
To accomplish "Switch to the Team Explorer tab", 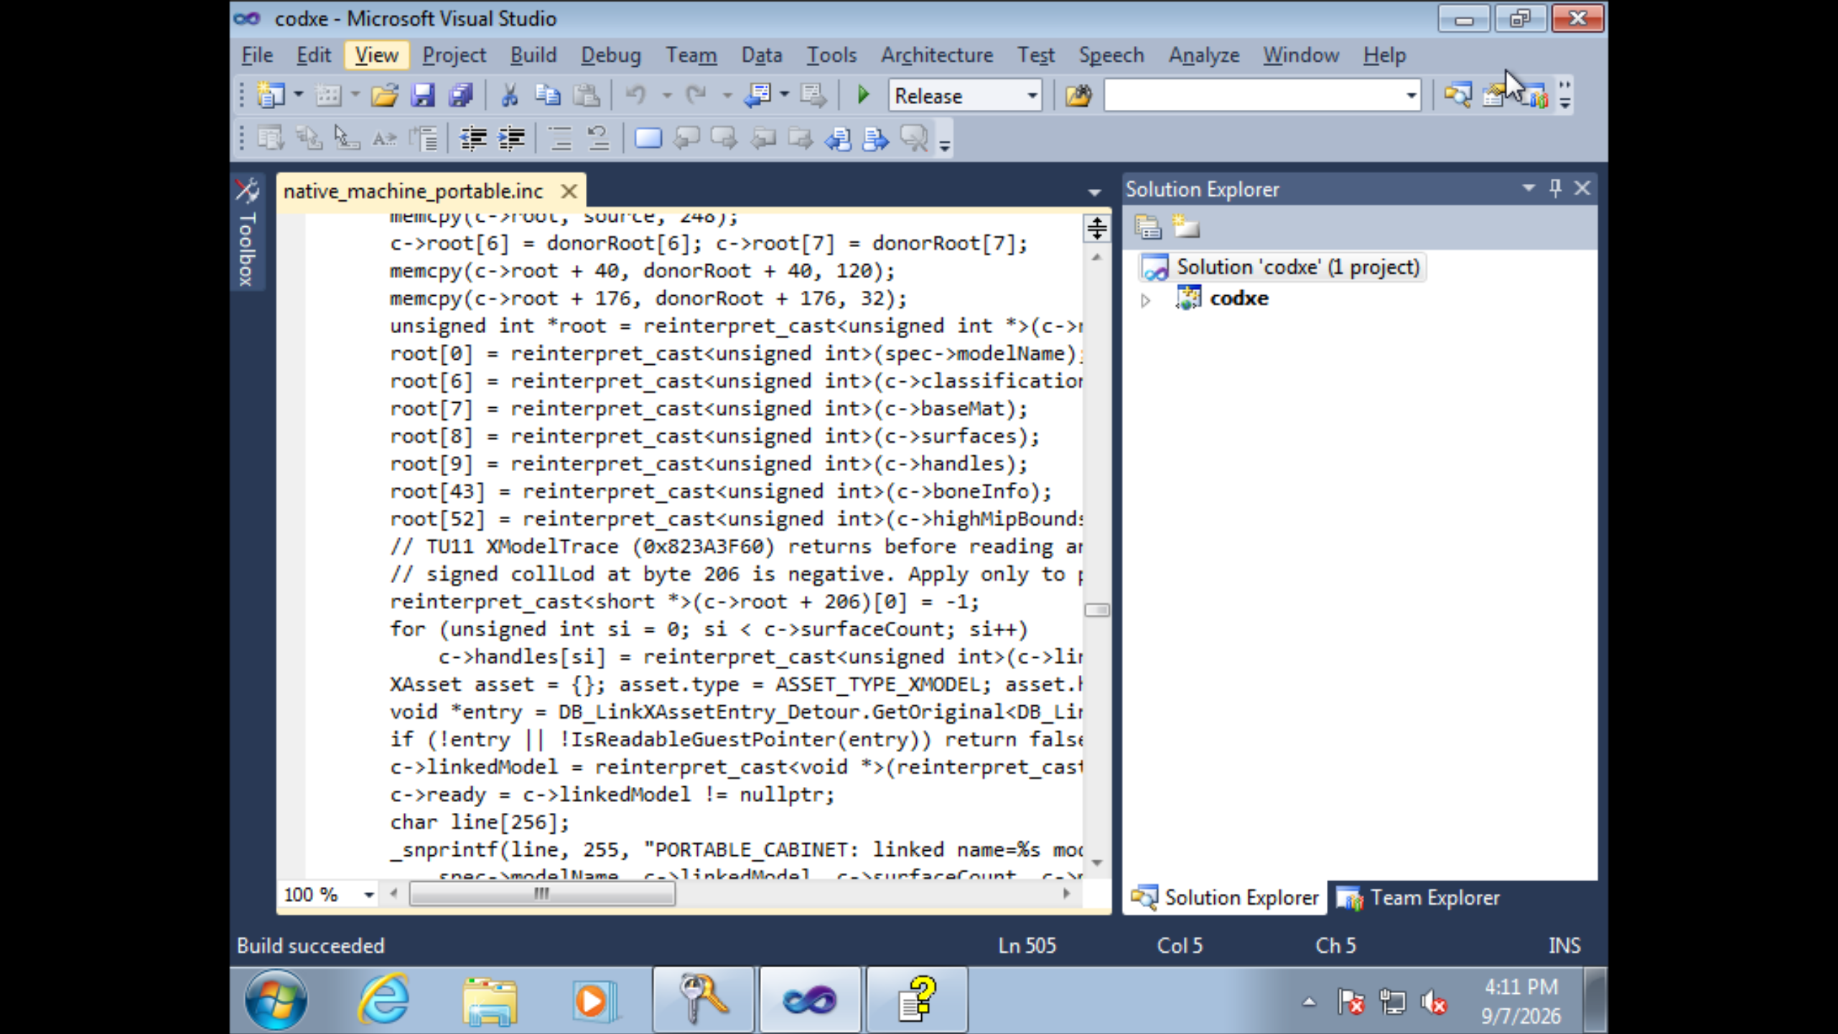I will click(x=1419, y=898).
